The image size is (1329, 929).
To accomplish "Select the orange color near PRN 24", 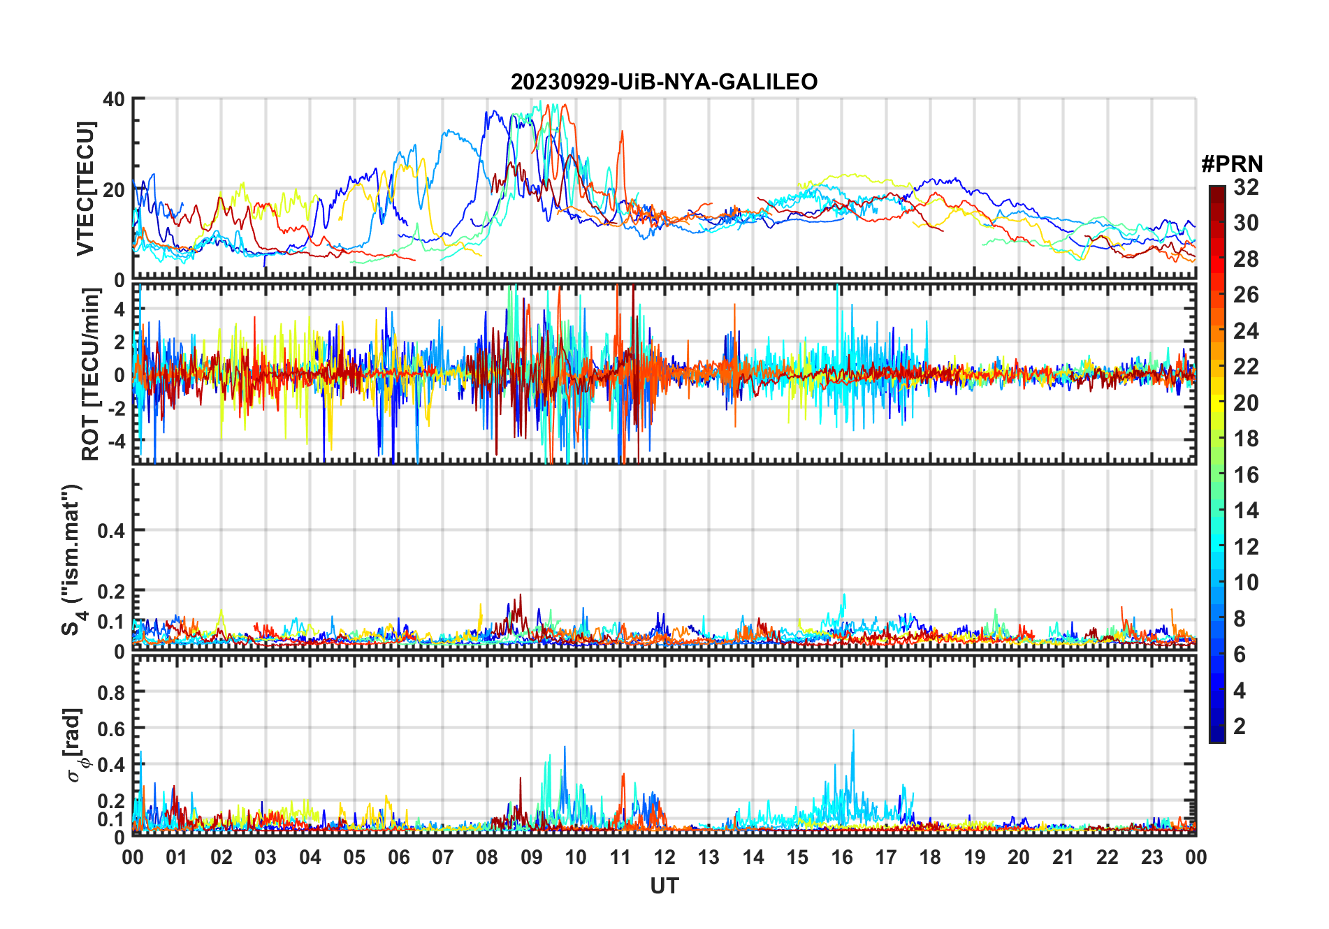I will [x=1217, y=330].
